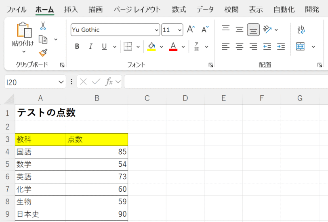This screenshot has width=328, height=222.
Task: Click wrap text icon
Action: tap(301, 29)
